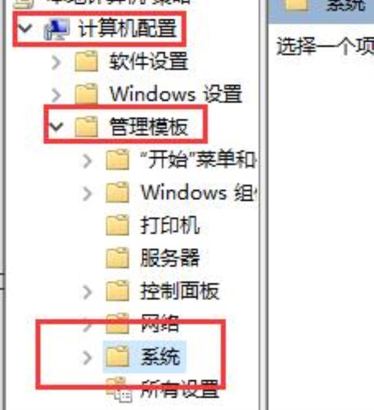374x410 pixels.
Task: Expand the Windows 设置 folder arrow
Action: (56, 95)
